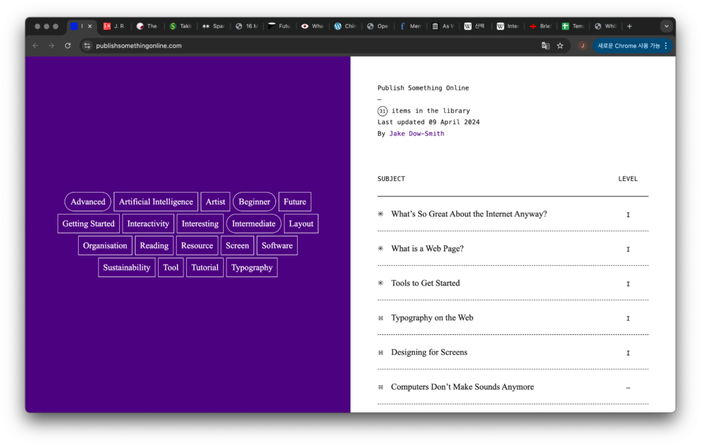Open a new tab with plus icon
The height and width of the screenshot is (446, 701).
click(x=630, y=26)
